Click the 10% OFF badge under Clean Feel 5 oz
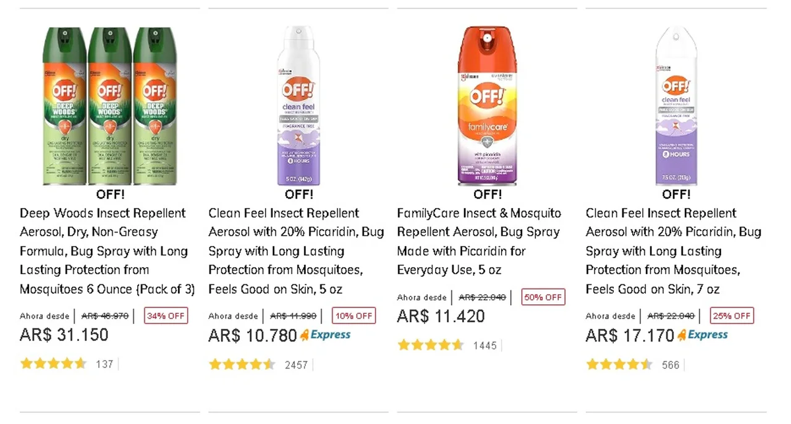 click(353, 315)
